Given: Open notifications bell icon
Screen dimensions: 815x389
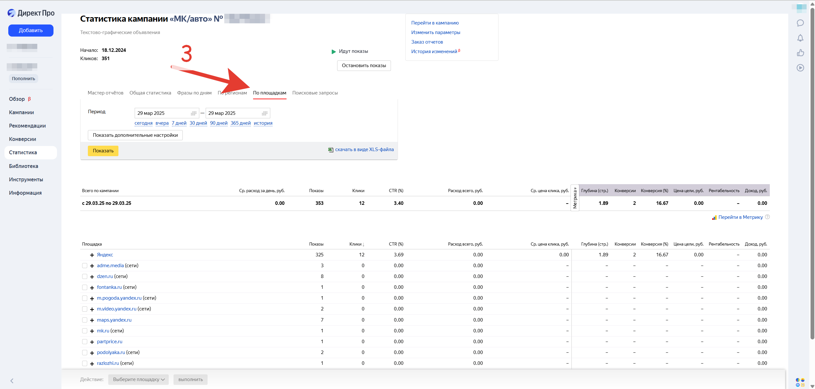Looking at the screenshot, I should 800,38.
